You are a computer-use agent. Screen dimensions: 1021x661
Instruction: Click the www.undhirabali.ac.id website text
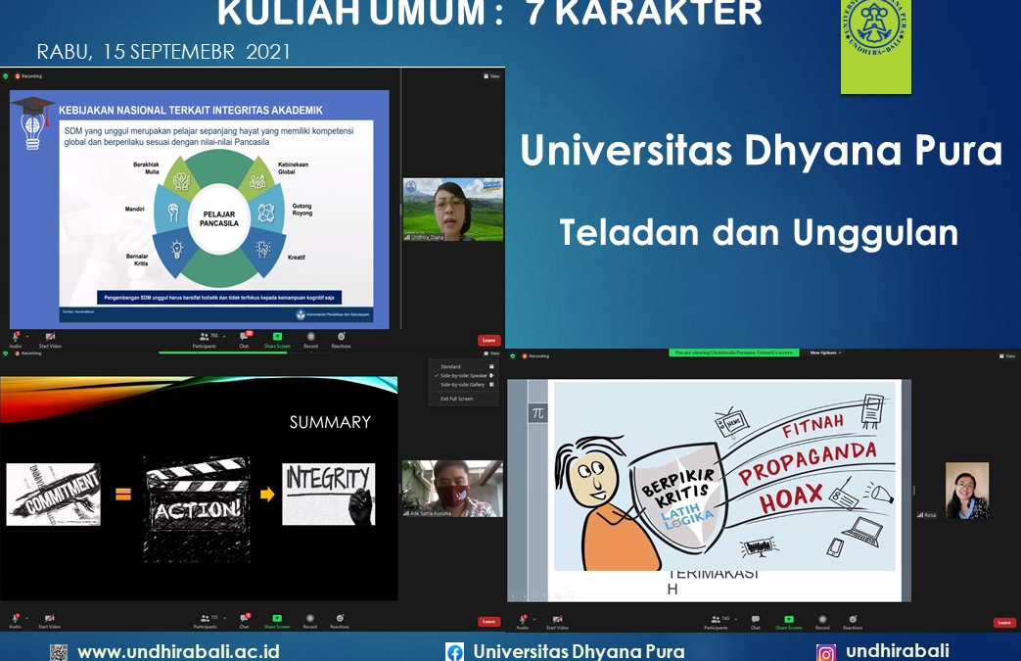pos(178,652)
